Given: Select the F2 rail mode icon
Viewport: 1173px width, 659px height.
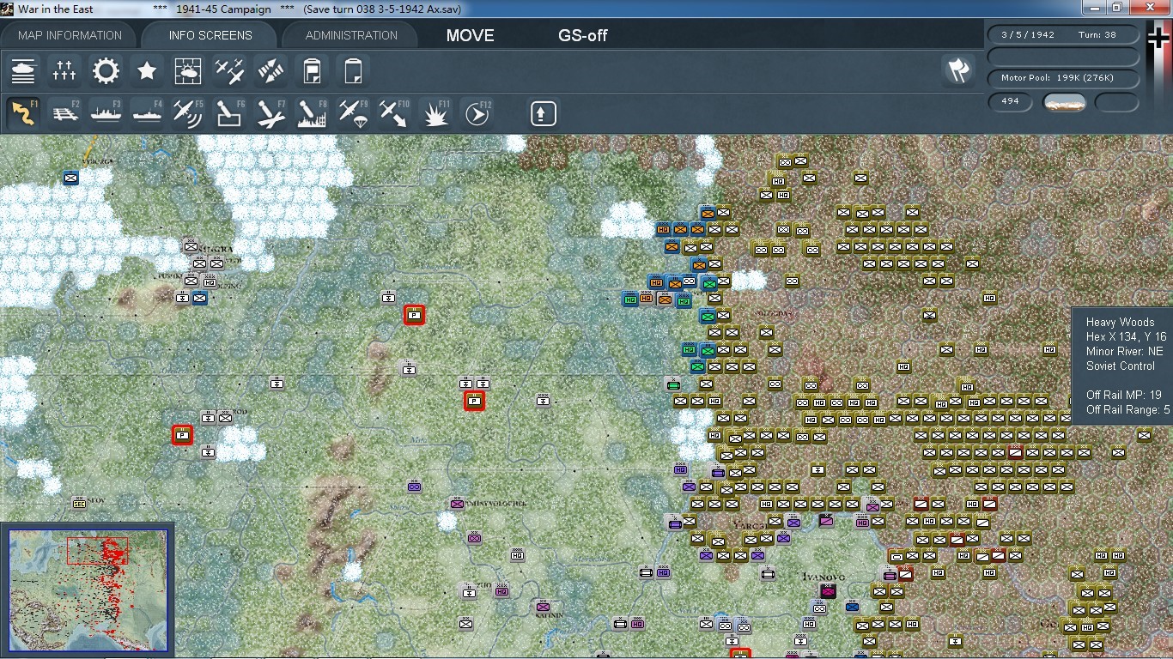Looking at the screenshot, I should [64, 113].
